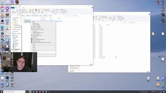Open the address bar history dropdown arrow
The height and width of the screenshot is (93, 166).
pyautogui.click(x=66, y=16)
